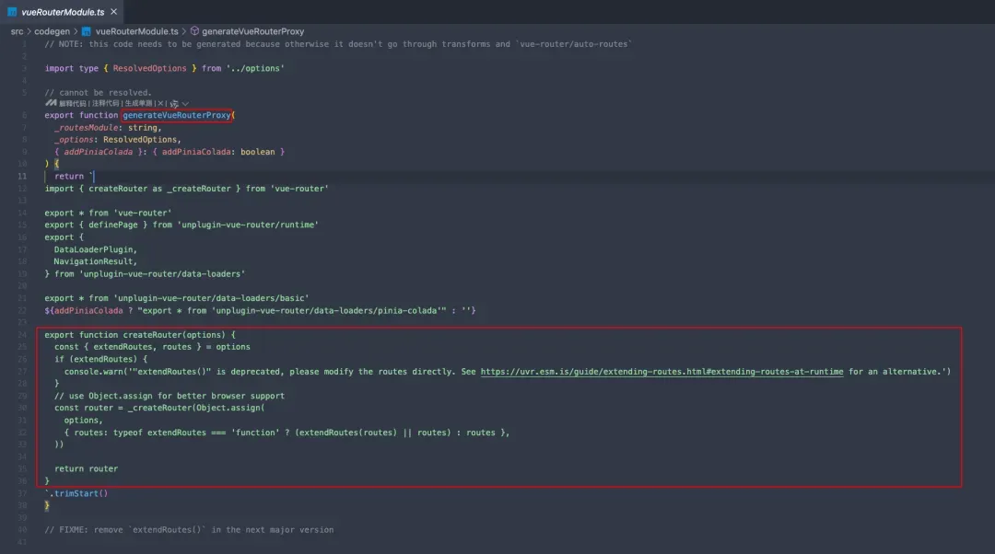Viewport: 995px width, 554px height.
Task: Click the cube symbol icon in breadcrumbs
Action: [194, 31]
